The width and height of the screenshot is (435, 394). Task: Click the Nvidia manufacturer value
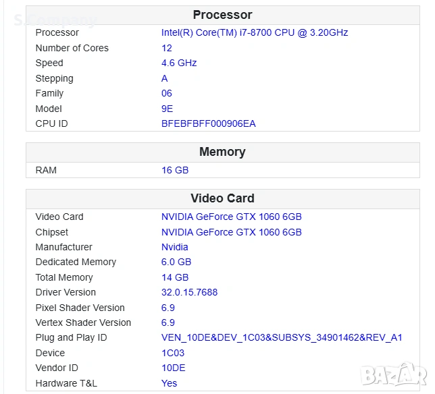pos(175,247)
